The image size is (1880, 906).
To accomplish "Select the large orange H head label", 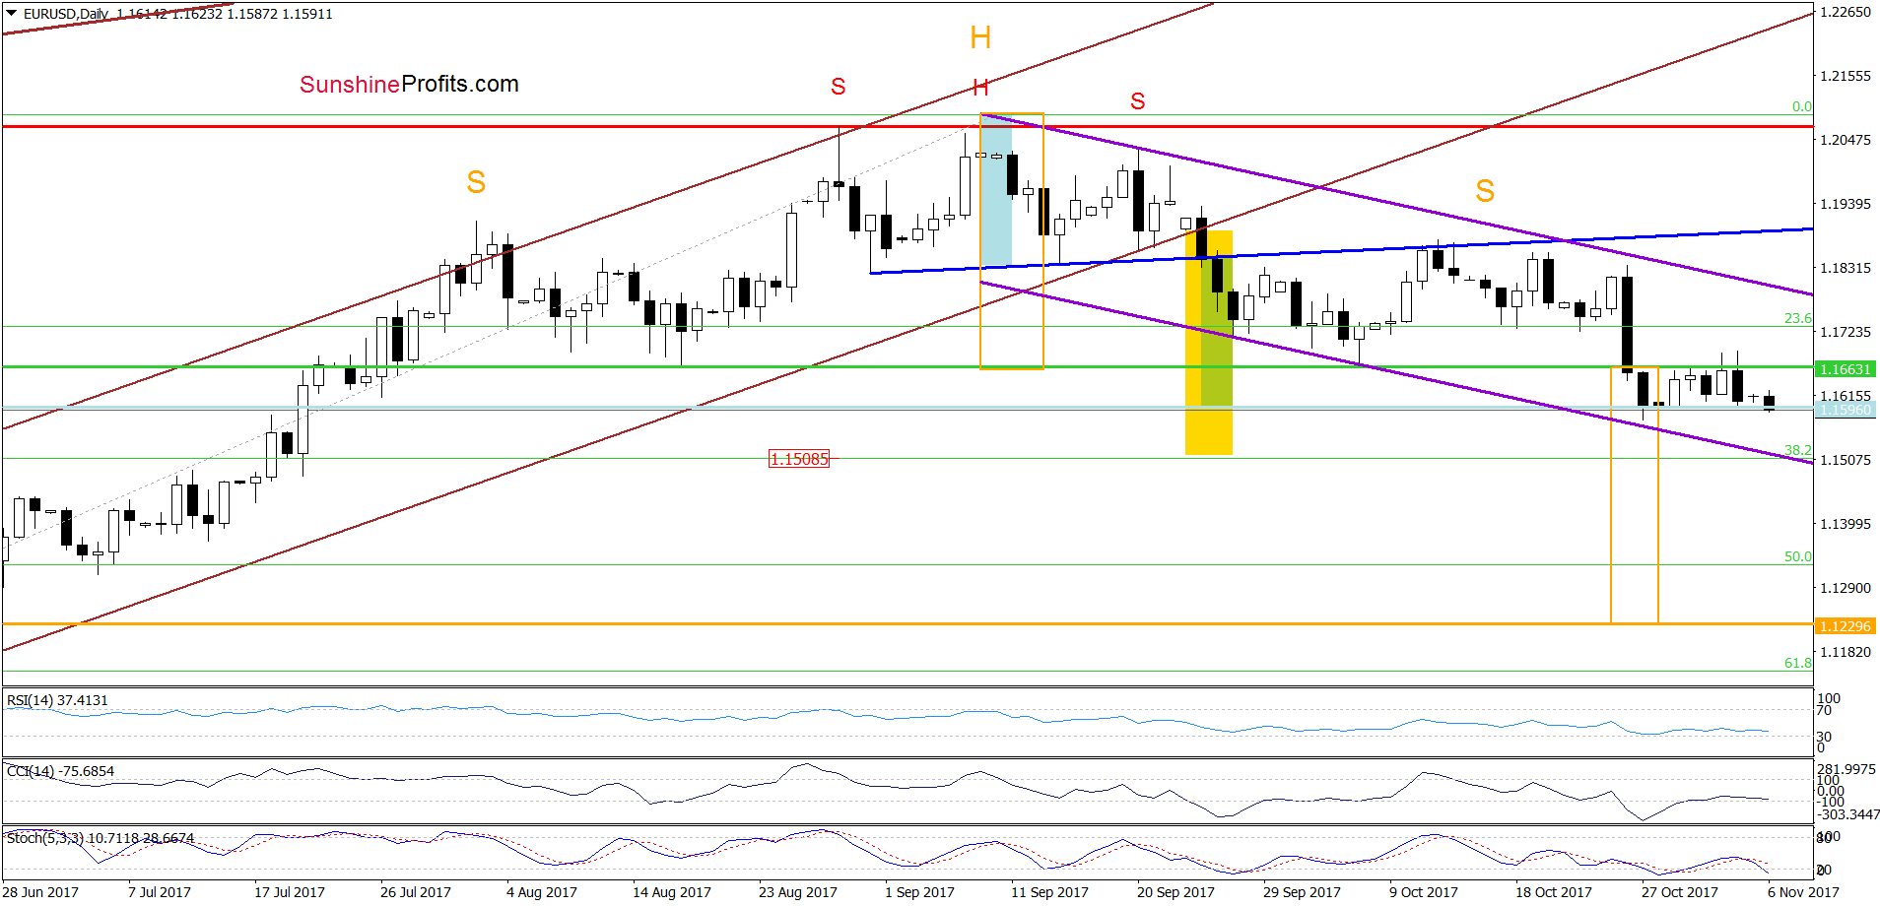I will pos(980,38).
